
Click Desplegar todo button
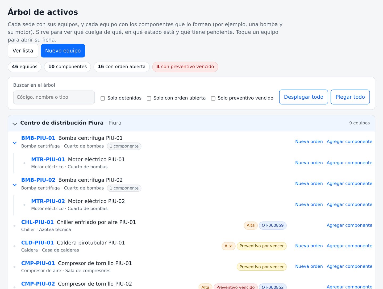tap(303, 97)
